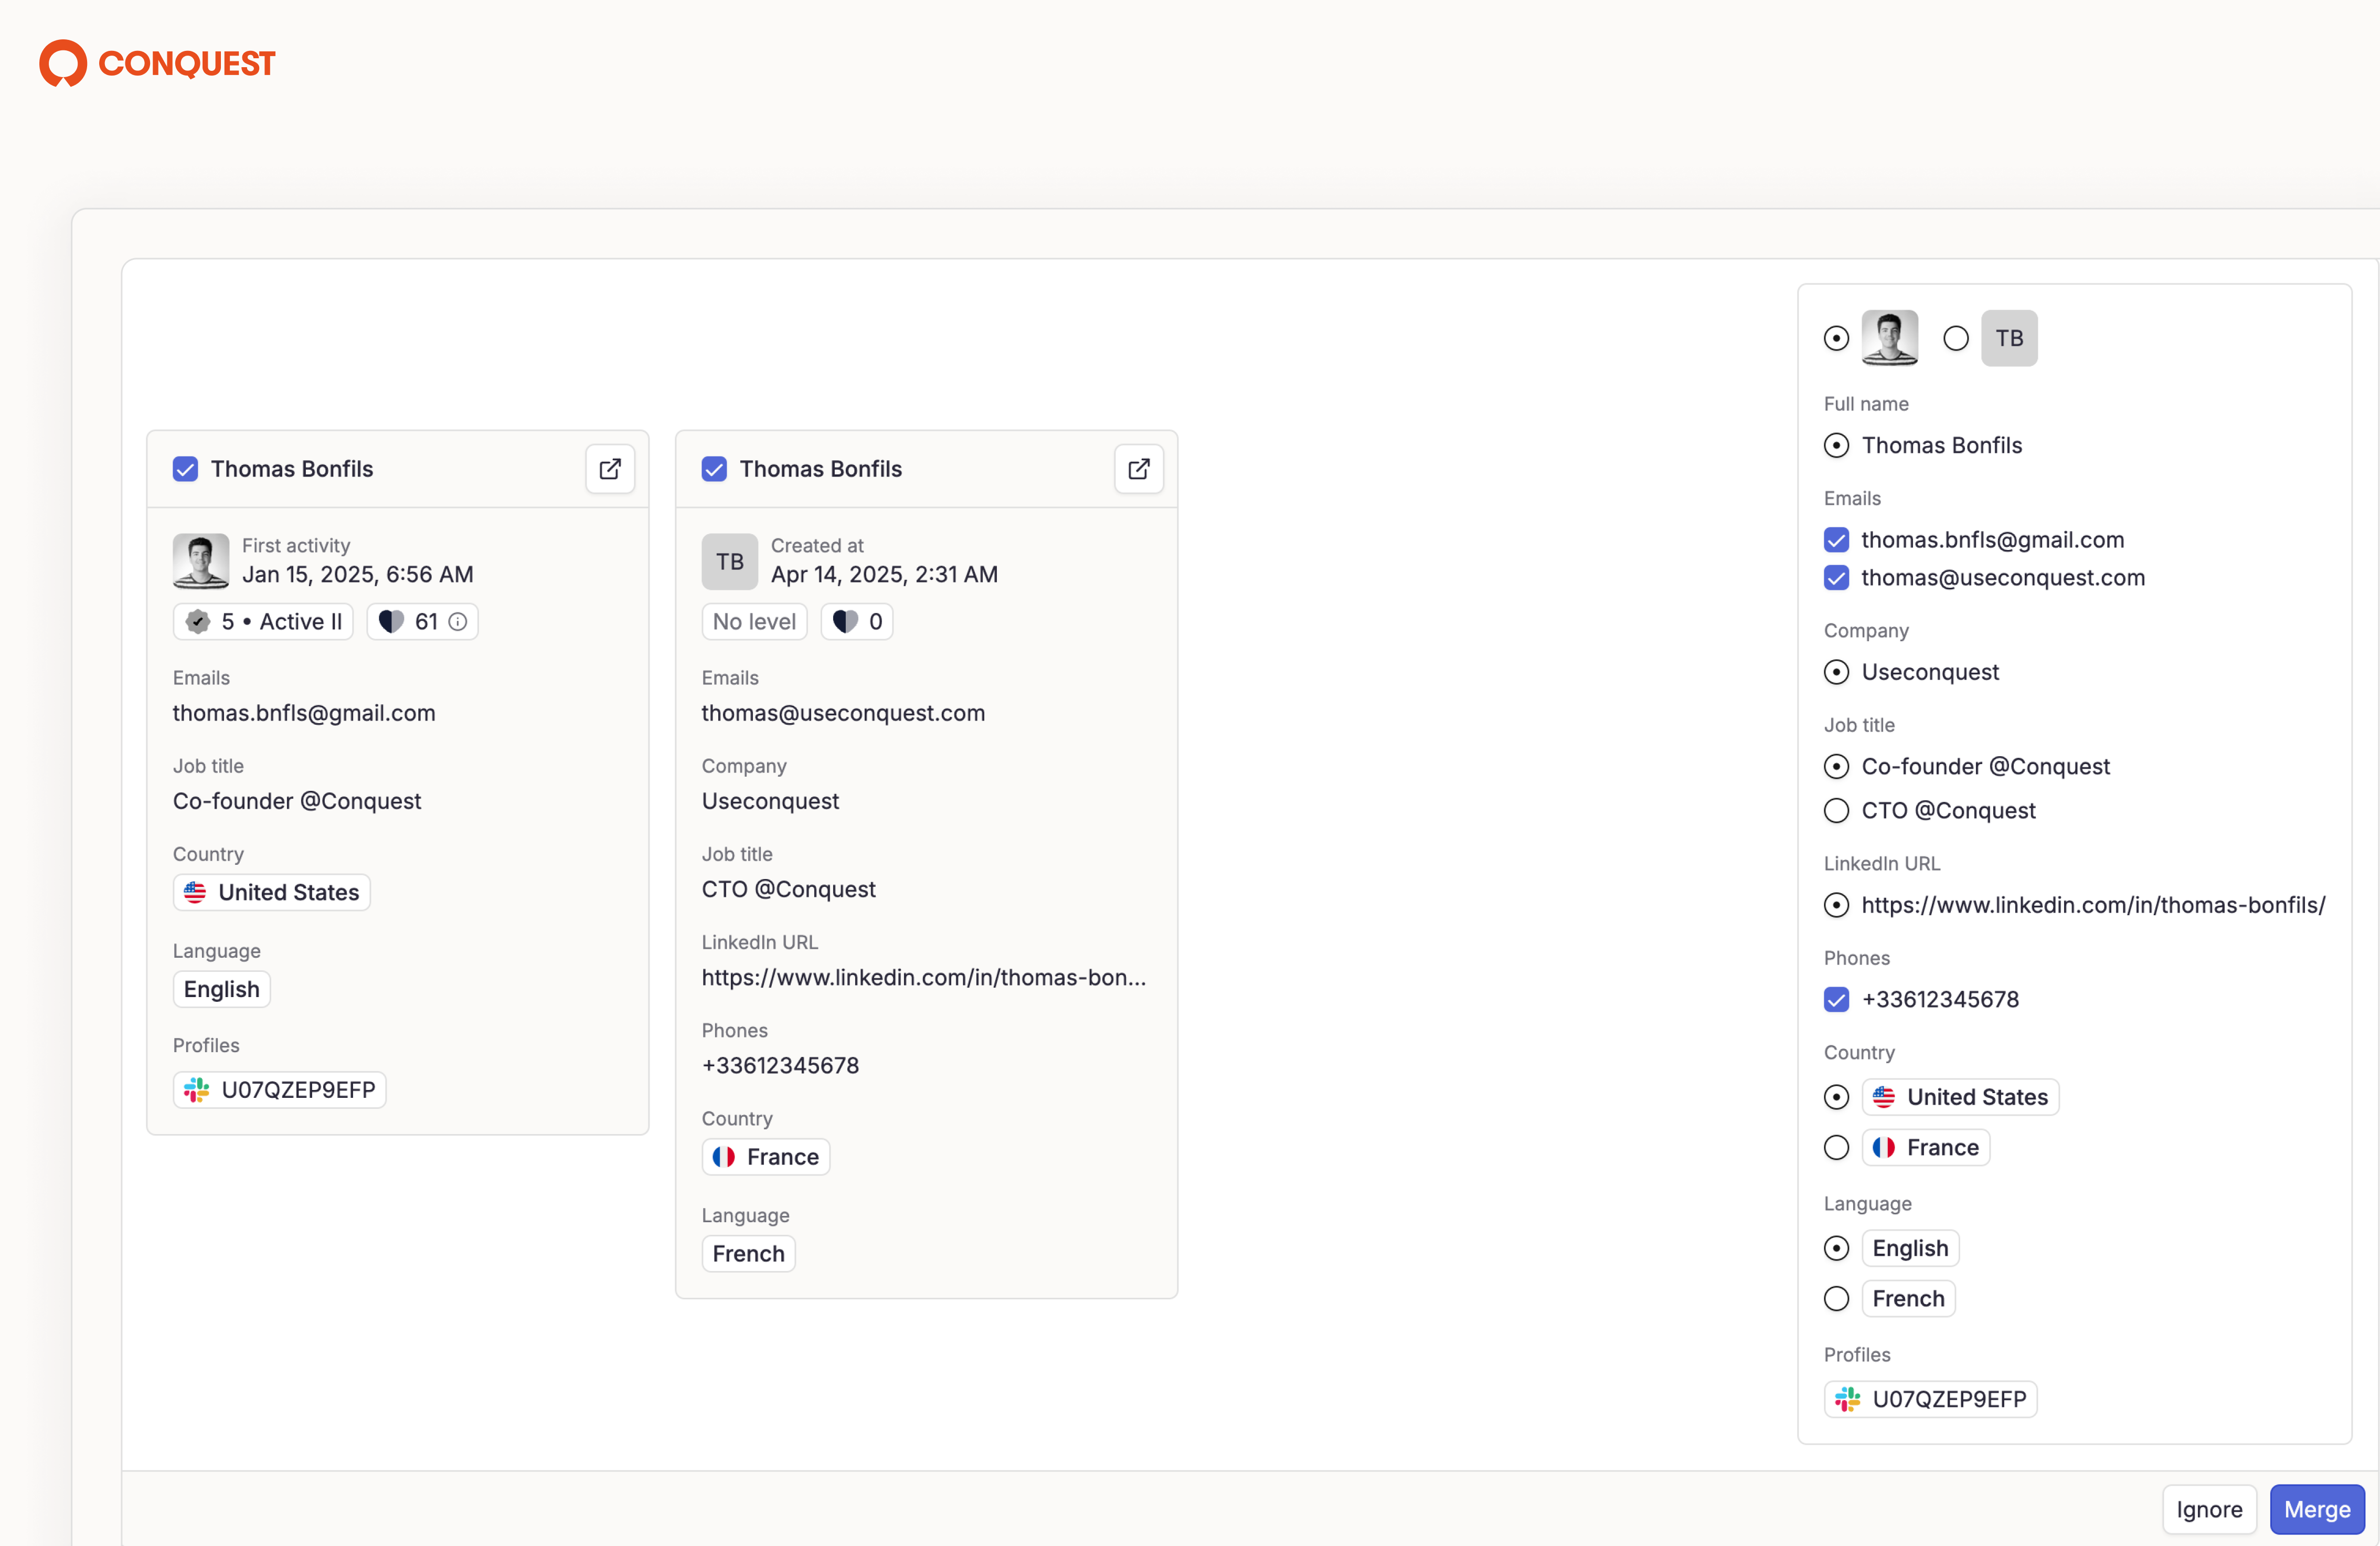
Task: Click U07QZEP9EFP tag in merge panel
Action: pyautogui.click(x=1930, y=1399)
